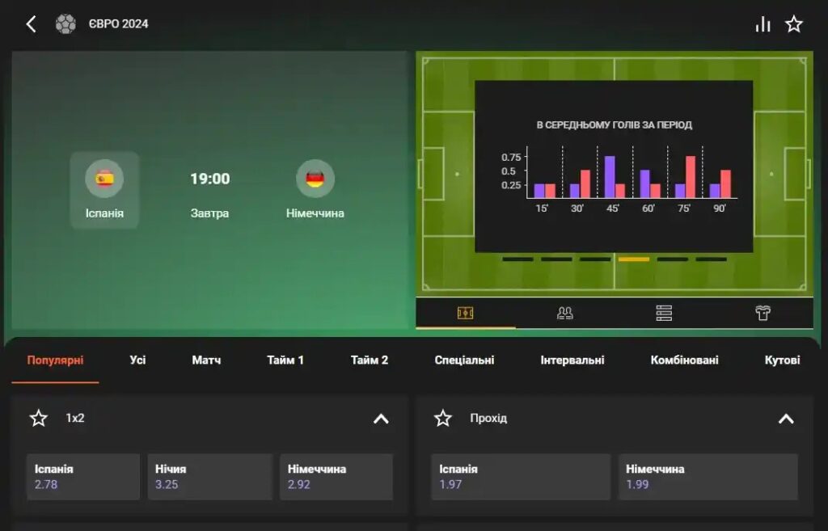Viewport: 828px width, 531px height.
Task: Click the Germany flag team badge
Action: tap(315, 179)
